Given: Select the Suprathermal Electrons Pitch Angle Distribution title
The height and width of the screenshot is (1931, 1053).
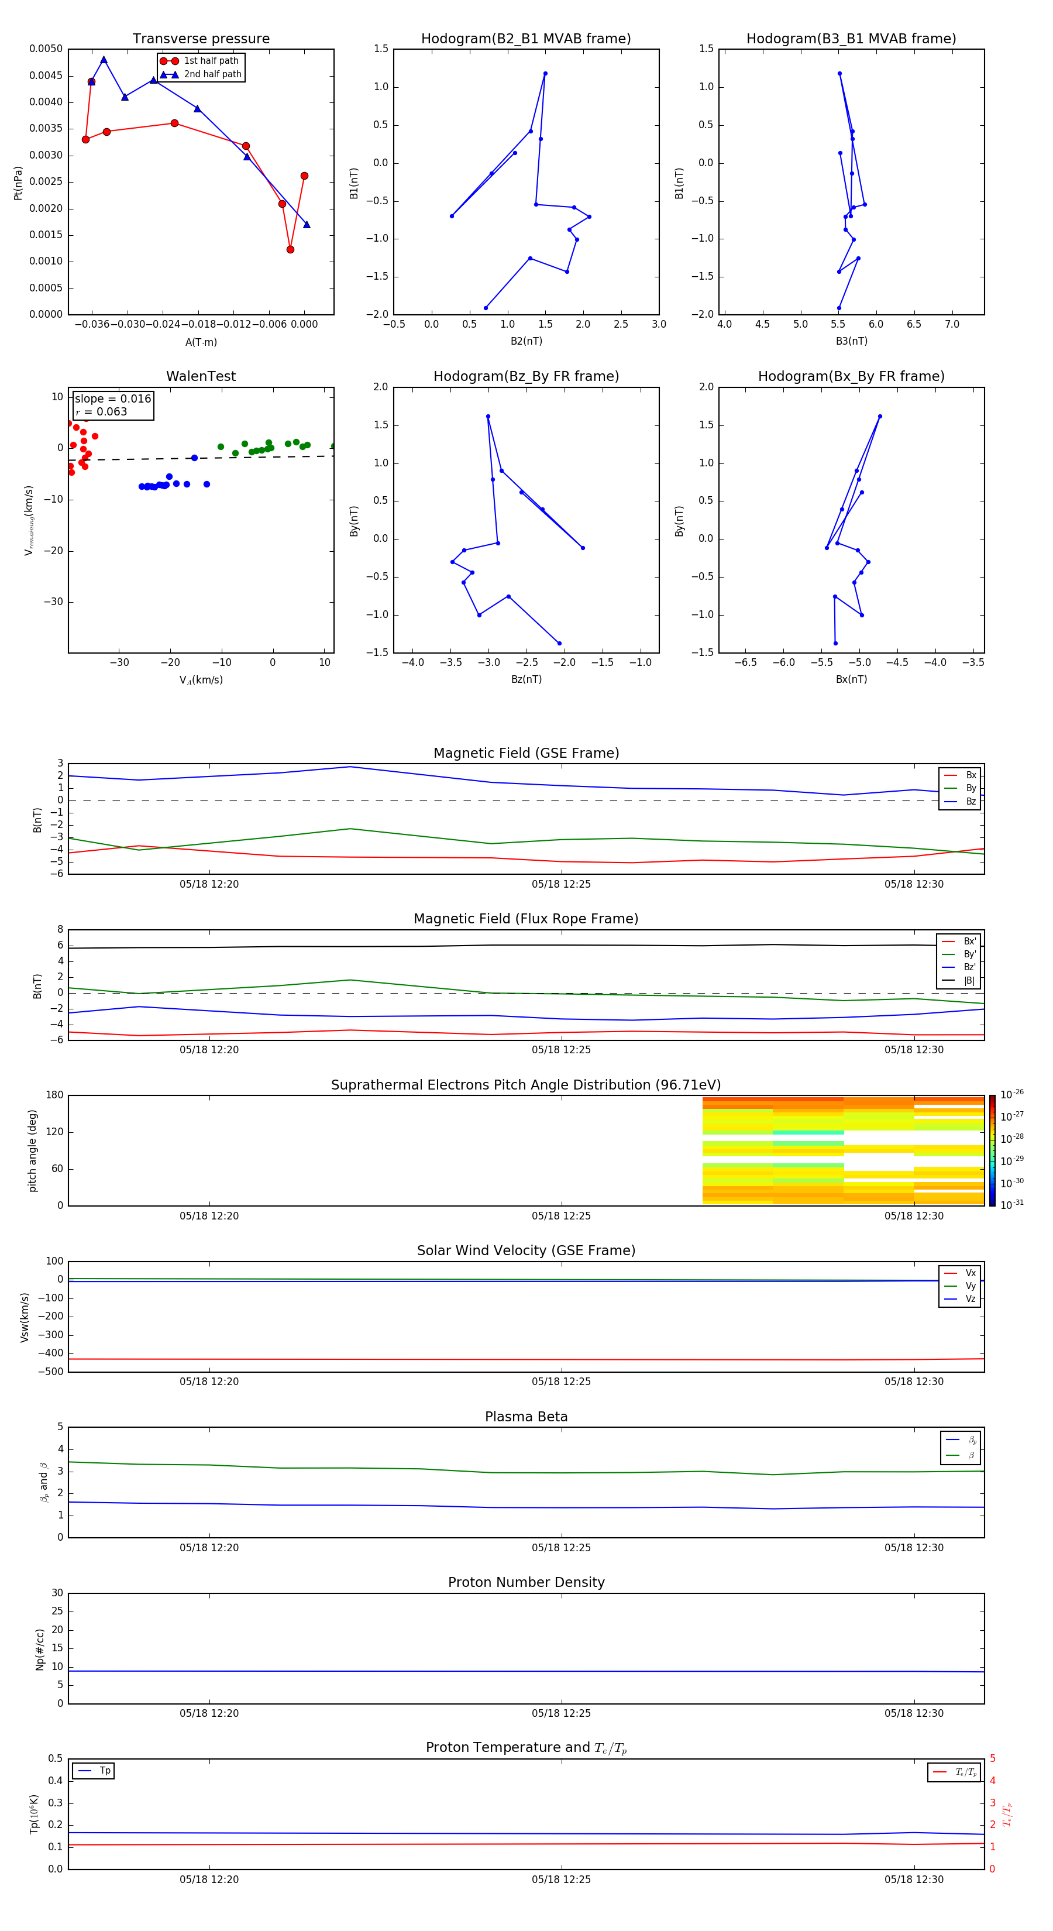Looking at the screenshot, I should pos(526,1085).
